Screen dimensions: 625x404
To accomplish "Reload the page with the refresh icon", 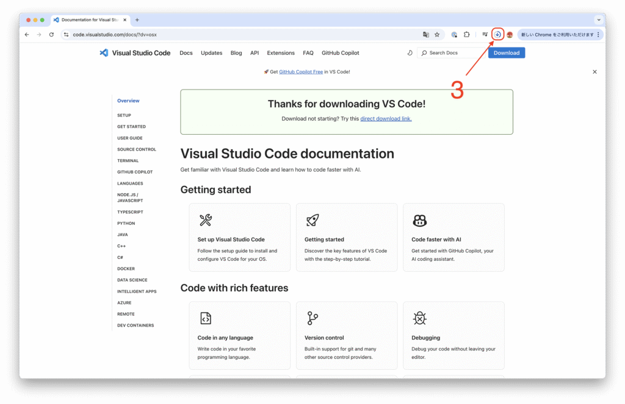I will 51,35.
